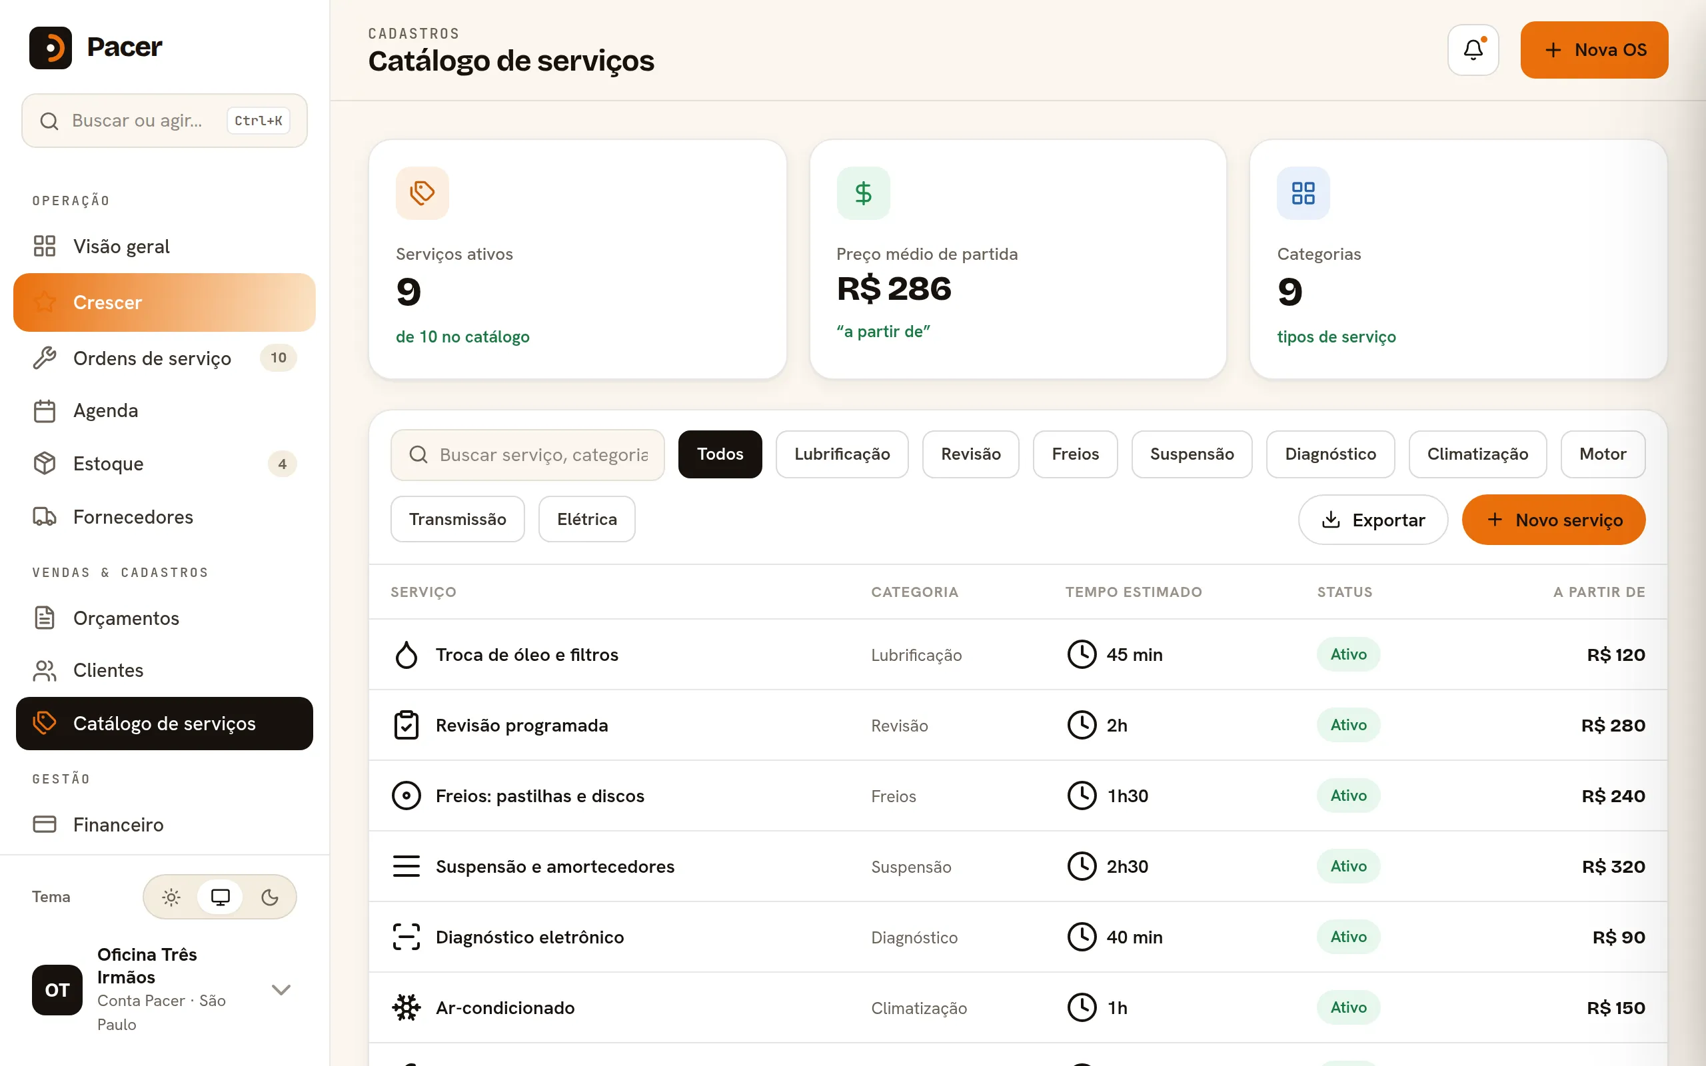Filter by Transmissão chip

pos(458,519)
